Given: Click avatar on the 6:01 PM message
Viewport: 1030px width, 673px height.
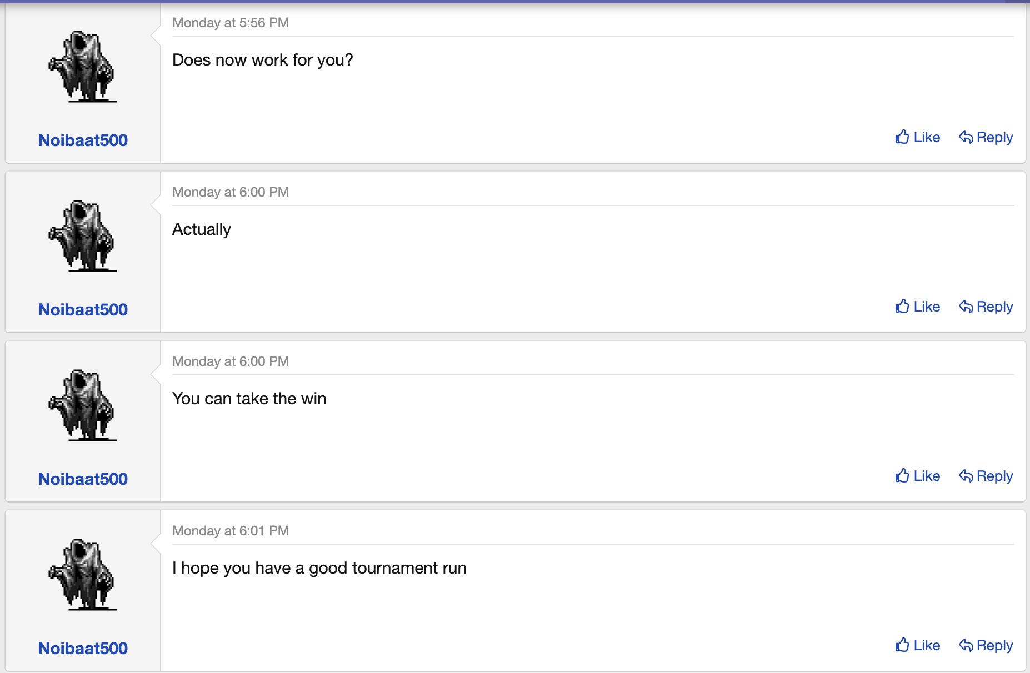Looking at the screenshot, I should coord(83,575).
